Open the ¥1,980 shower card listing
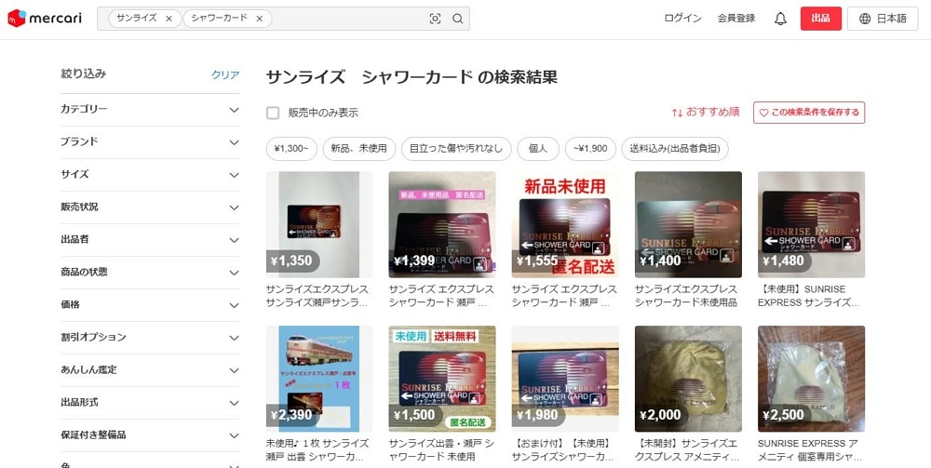The height and width of the screenshot is (468, 931). click(565, 379)
